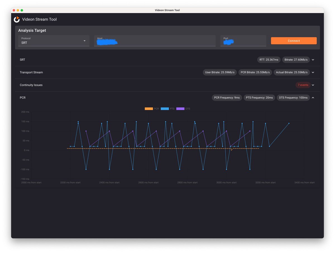Click the red close window button

click(14, 10)
